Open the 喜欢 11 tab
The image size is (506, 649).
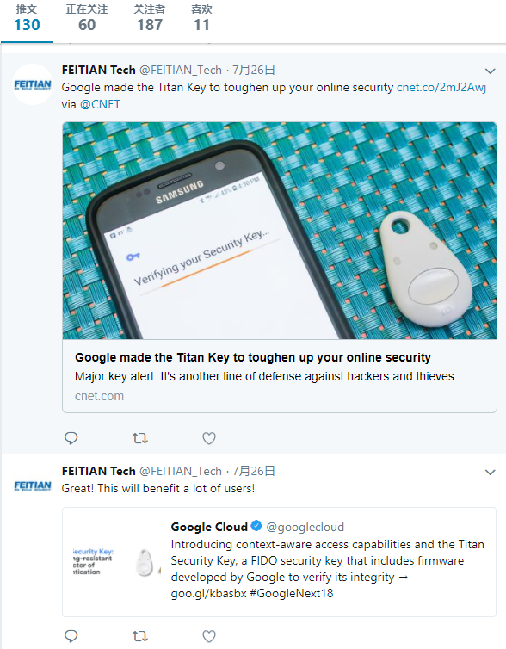(x=201, y=19)
